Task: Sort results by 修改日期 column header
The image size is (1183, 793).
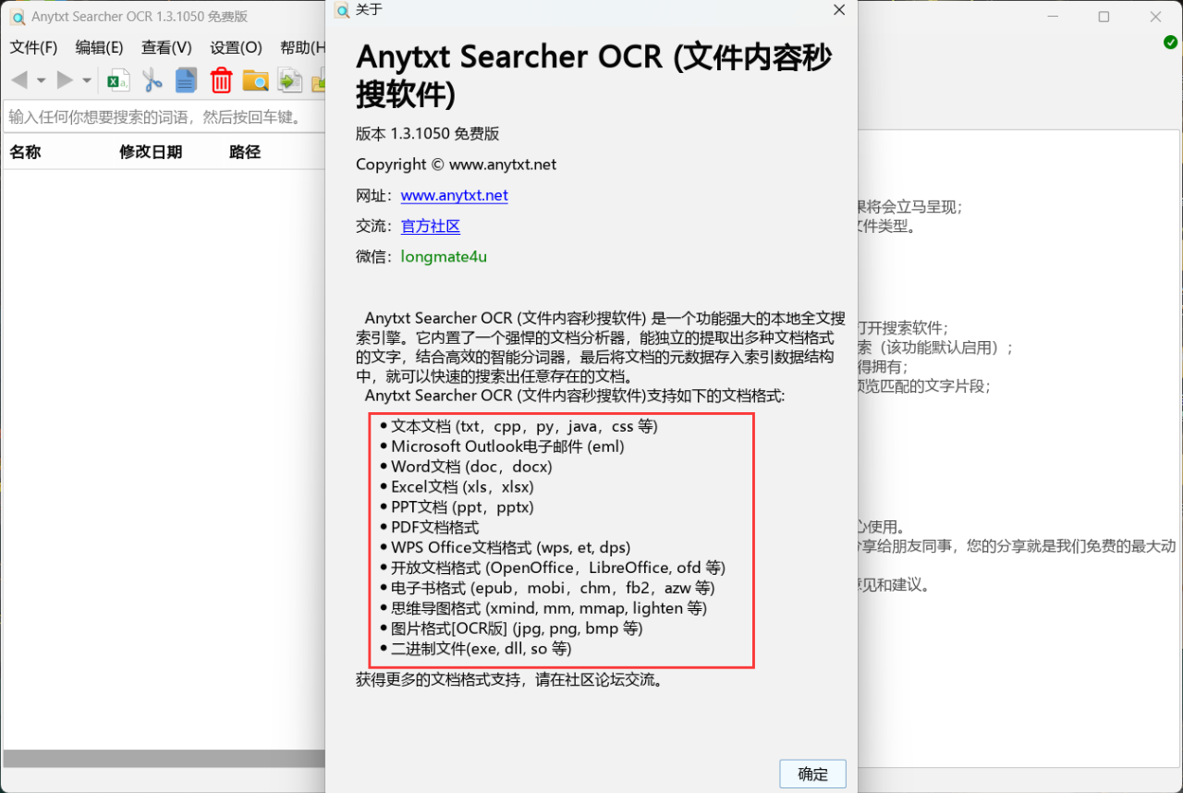Action: tap(151, 152)
